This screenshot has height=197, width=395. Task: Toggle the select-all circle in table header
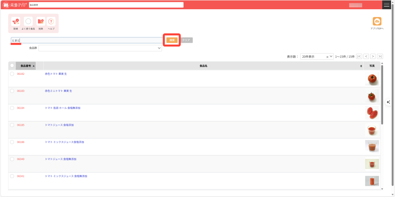coord(12,66)
